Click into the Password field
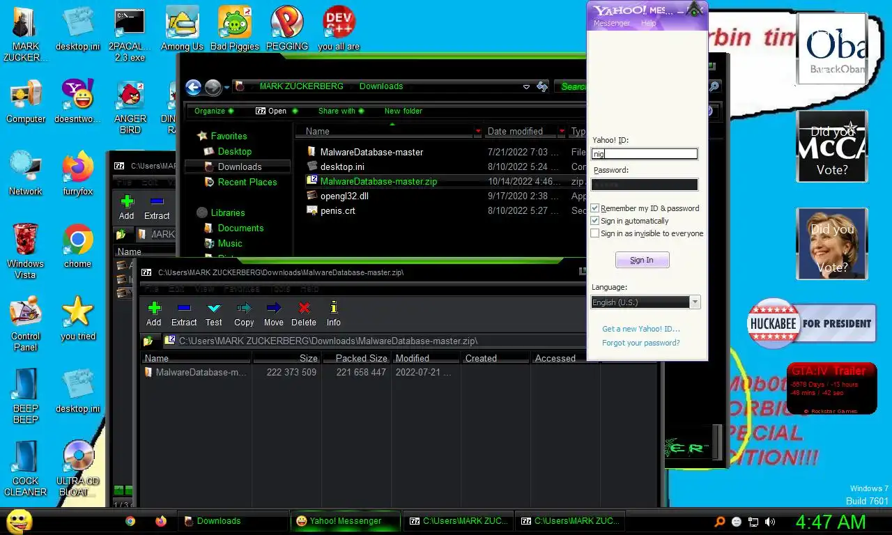 pyautogui.click(x=644, y=185)
